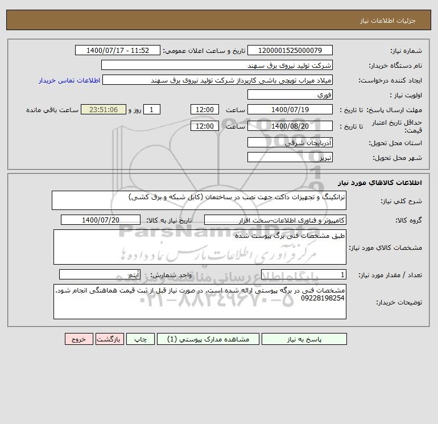Click the request creator field میلاد میراب

(x=218, y=80)
